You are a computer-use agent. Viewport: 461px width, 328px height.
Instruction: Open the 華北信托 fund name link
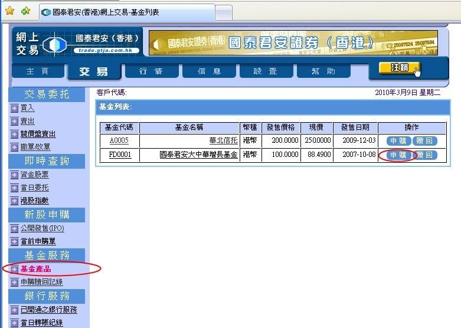[223, 140]
